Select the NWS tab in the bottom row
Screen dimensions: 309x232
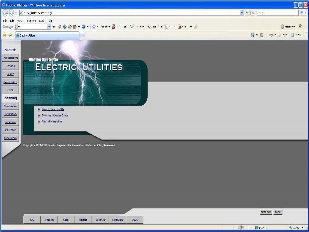pos(32,220)
